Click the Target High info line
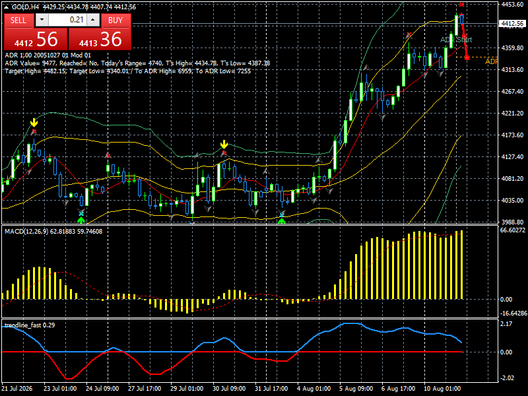 (x=127, y=71)
